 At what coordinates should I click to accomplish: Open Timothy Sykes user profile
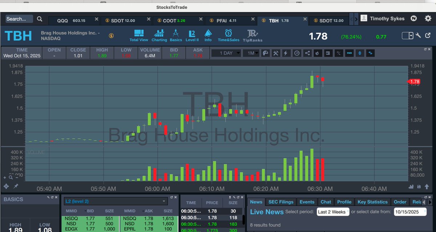(383, 18)
